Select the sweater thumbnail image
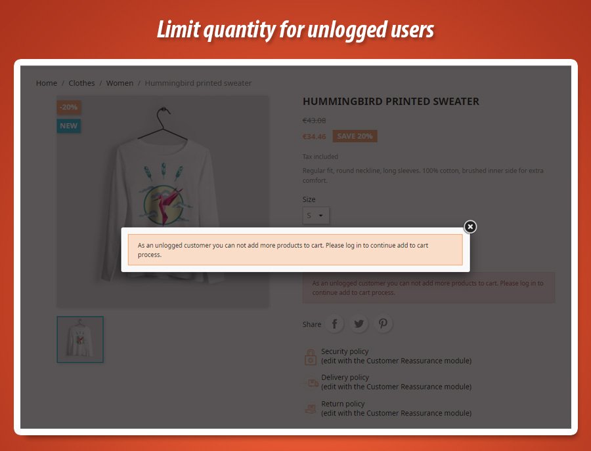Viewport: 591px width, 451px height. (x=80, y=340)
